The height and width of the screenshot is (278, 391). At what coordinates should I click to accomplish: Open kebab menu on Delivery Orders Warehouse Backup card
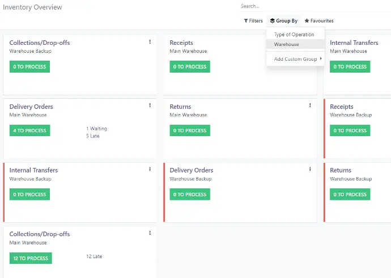310,169
